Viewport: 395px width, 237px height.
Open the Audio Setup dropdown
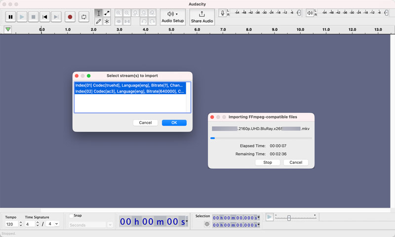click(172, 17)
